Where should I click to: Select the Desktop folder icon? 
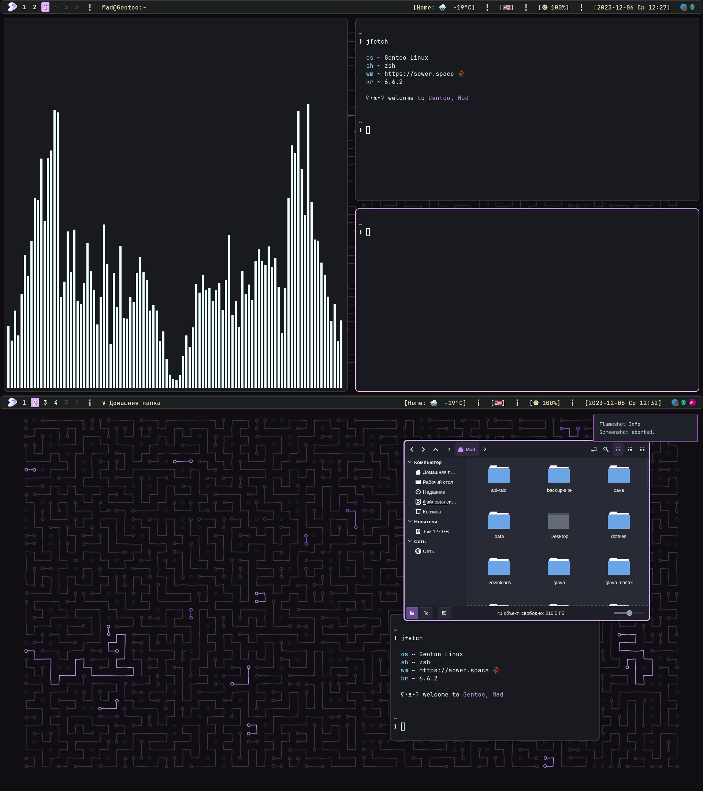point(559,521)
